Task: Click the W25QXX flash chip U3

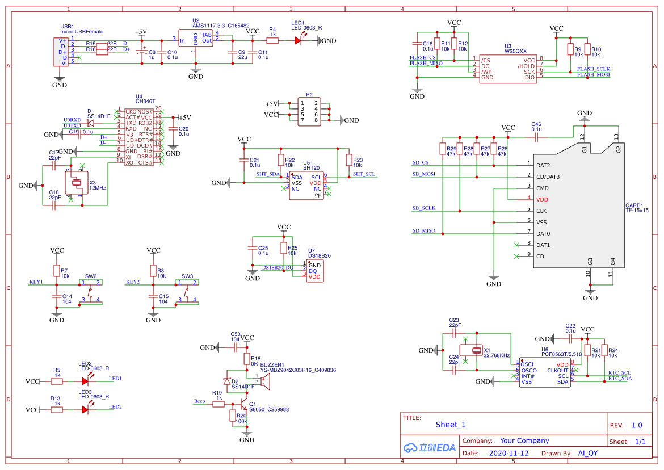Action: (x=508, y=69)
